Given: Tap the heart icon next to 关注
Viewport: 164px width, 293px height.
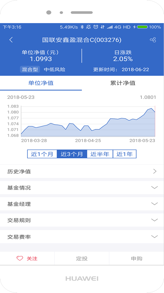Looking at the screenshot, I should 20,259.
